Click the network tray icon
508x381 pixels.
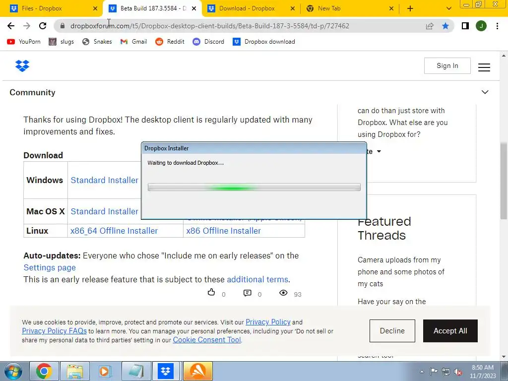[x=446, y=372]
